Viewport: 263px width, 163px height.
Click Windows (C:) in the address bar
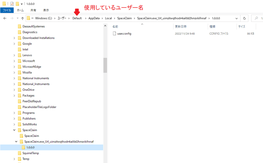tap(44, 18)
